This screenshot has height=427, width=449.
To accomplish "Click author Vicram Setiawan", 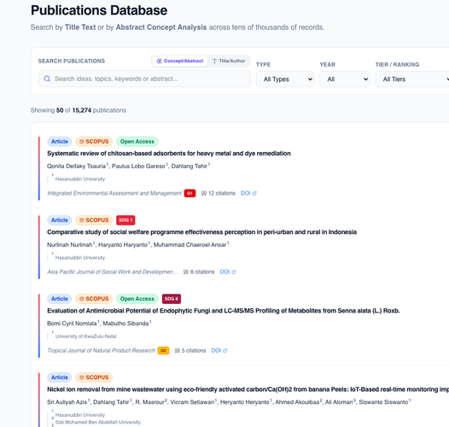I will (192, 402).
